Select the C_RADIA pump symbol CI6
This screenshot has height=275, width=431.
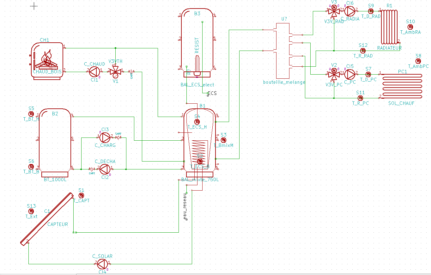click(349, 11)
